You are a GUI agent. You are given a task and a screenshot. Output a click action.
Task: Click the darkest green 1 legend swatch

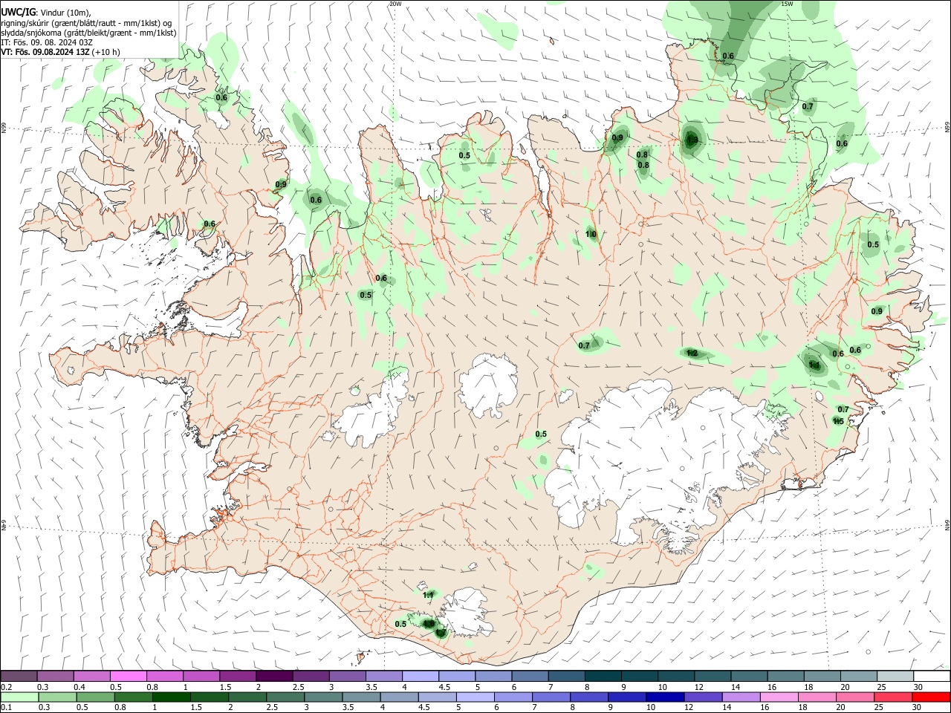tap(171, 697)
